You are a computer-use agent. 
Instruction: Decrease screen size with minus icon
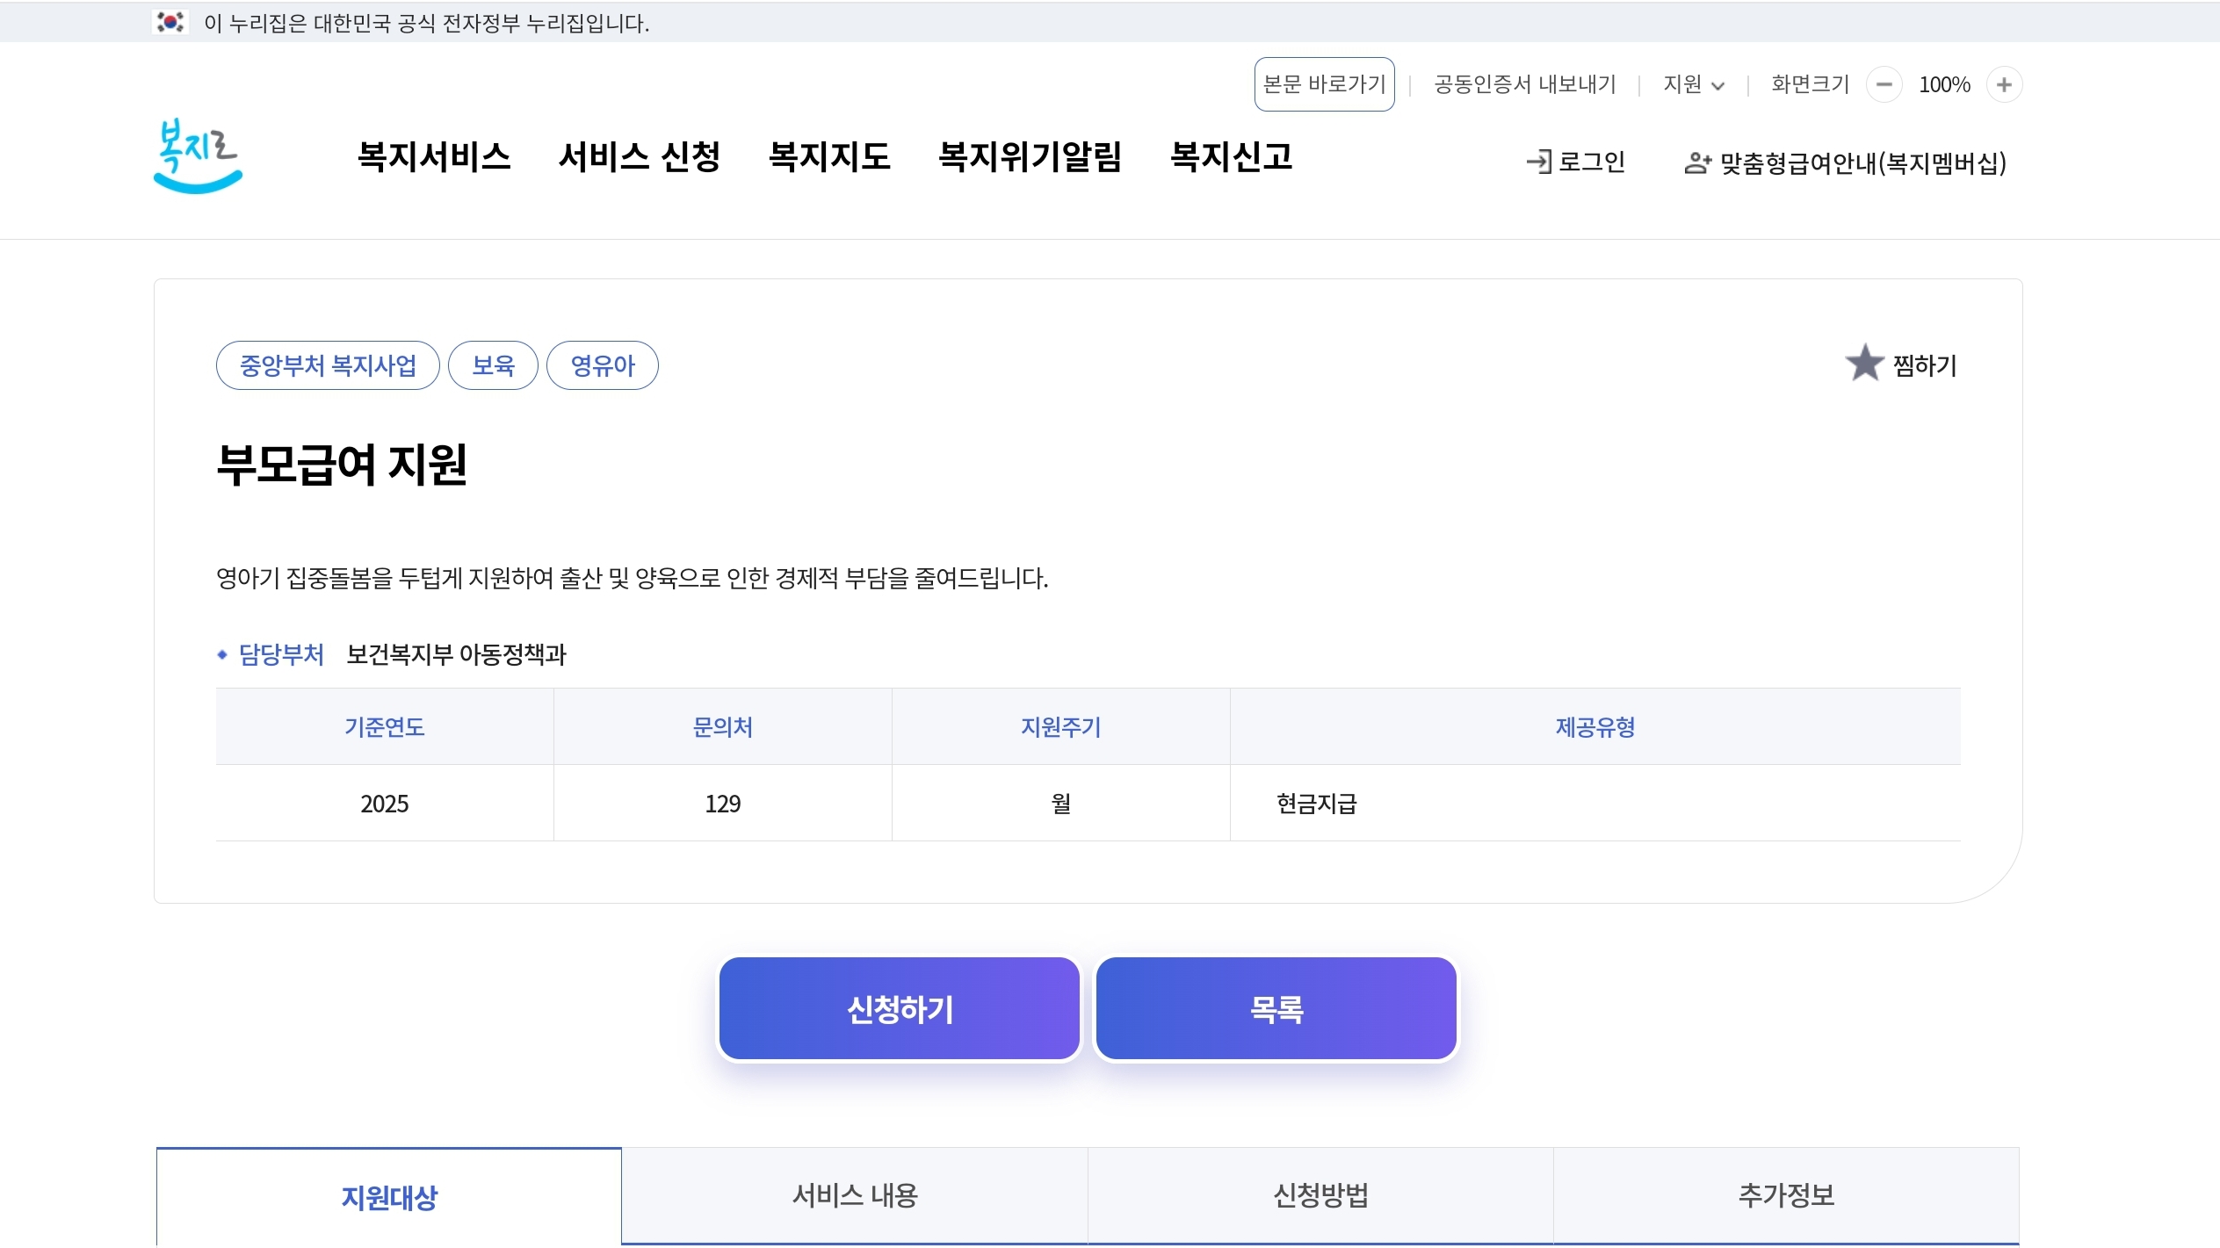pyautogui.click(x=1884, y=85)
